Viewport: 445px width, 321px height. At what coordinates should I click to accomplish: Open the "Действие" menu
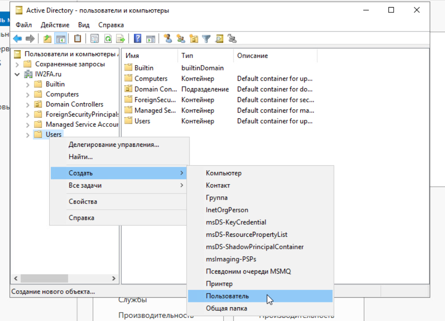coord(55,25)
